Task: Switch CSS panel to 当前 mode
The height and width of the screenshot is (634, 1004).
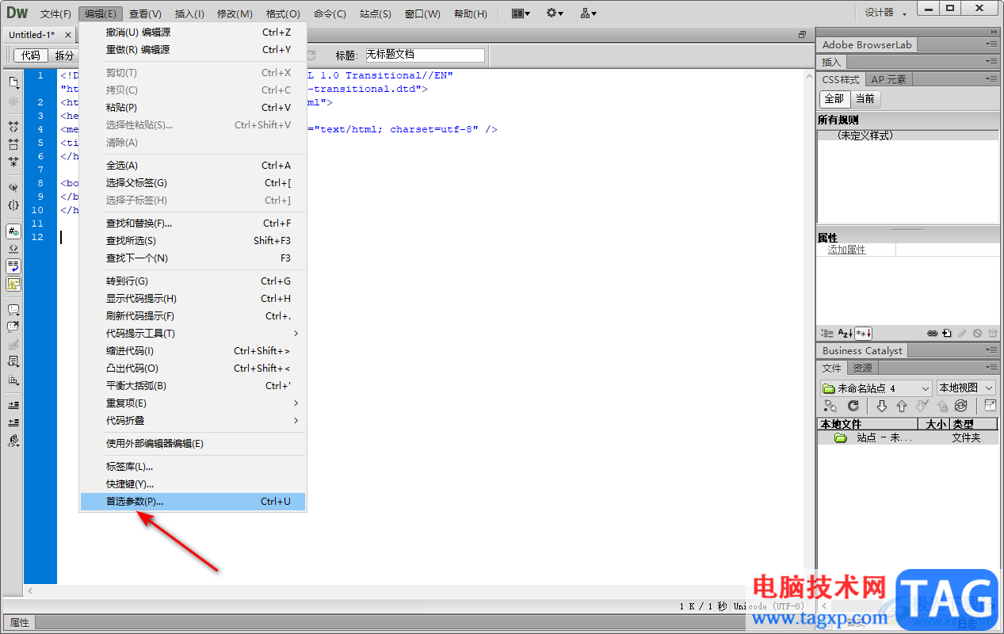Action: (865, 99)
